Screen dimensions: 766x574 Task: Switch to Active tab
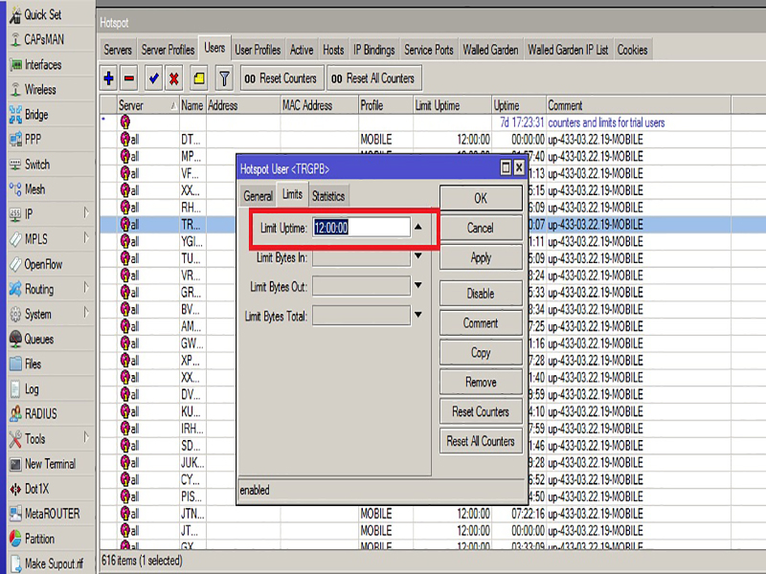(302, 50)
